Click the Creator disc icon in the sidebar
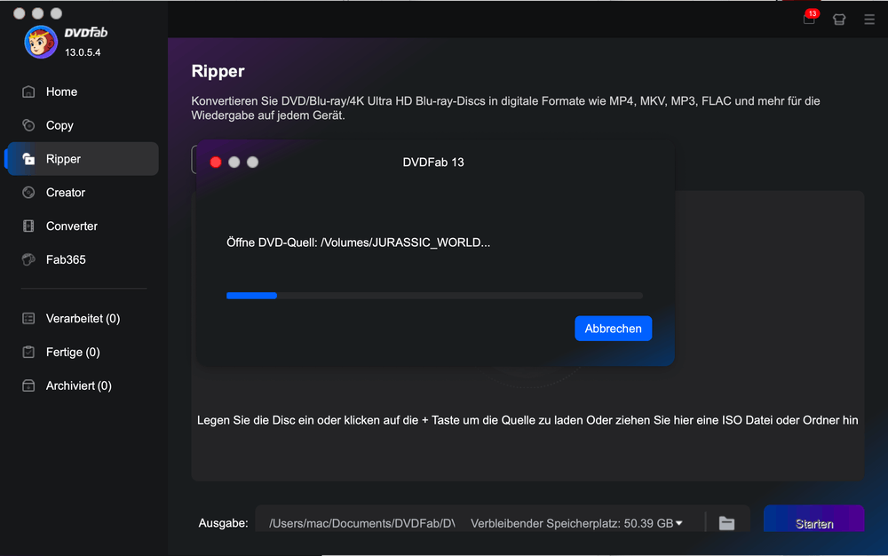The height and width of the screenshot is (556, 888). (x=28, y=193)
